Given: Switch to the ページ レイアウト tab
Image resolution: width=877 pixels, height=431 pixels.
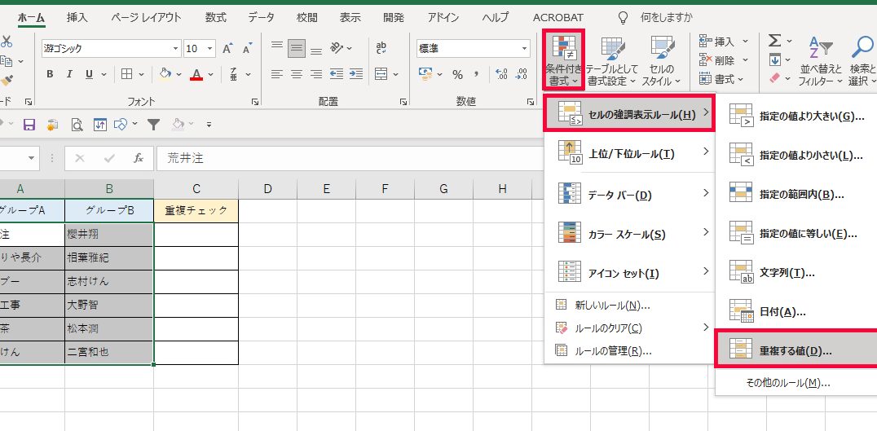Looking at the screenshot, I should point(146,17).
